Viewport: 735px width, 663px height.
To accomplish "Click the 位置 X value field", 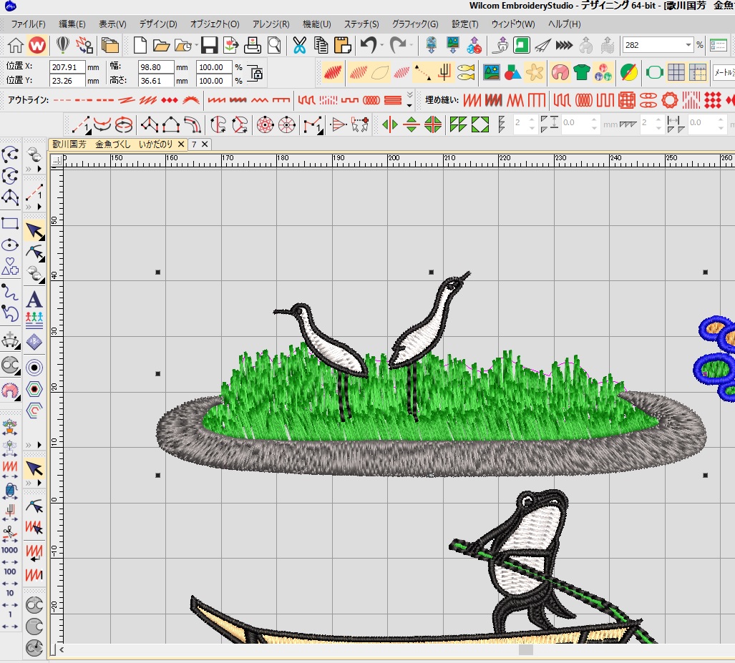I will [x=67, y=67].
